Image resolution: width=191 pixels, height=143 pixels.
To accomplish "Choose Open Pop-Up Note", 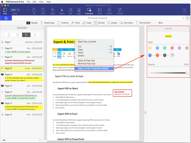I will tap(94, 42).
